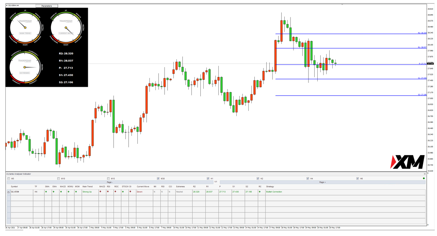Click the Strategy column header

[x=270, y=186]
